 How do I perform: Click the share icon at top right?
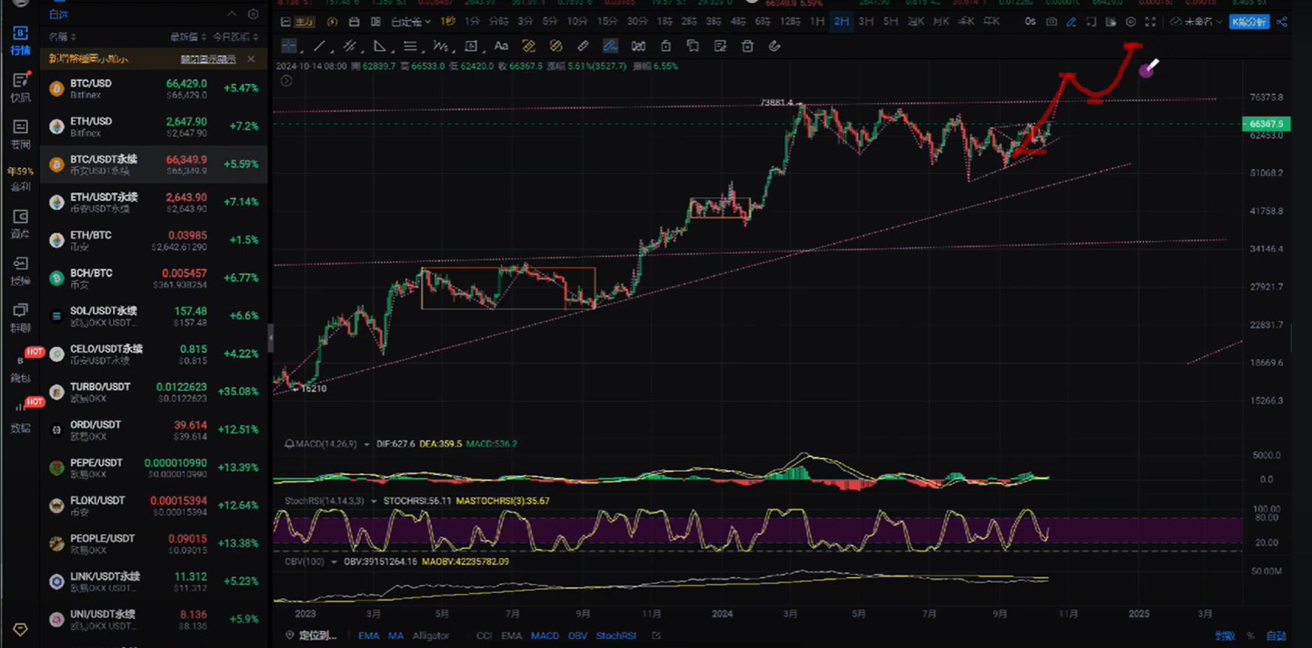point(1282,22)
